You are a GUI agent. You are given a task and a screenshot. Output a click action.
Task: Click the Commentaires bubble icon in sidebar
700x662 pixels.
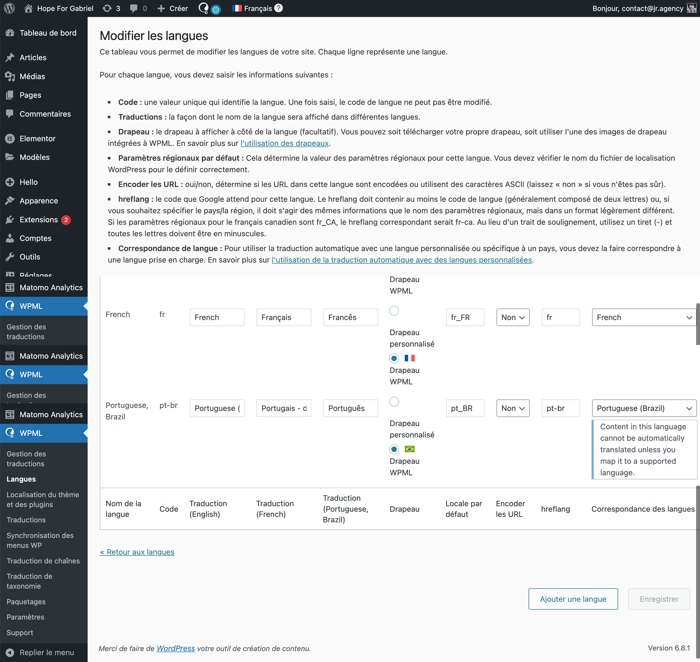(10, 114)
